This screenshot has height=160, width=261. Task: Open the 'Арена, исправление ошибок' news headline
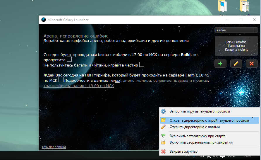pyautogui.click(x=75, y=36)
